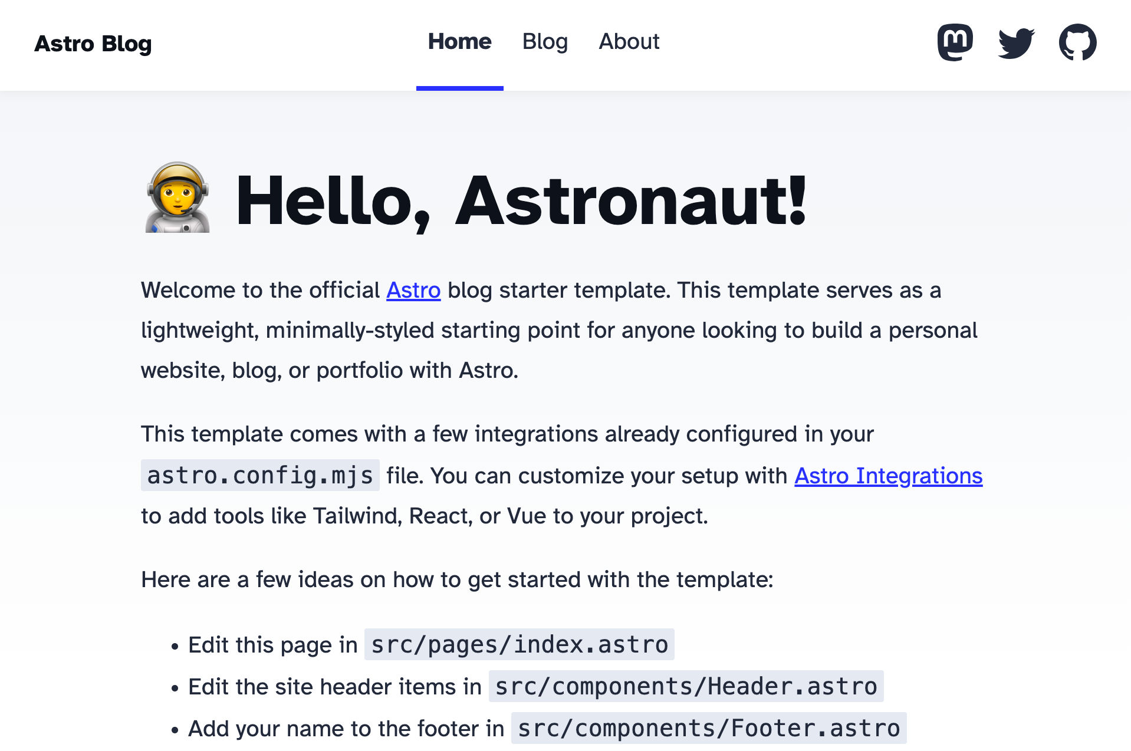Click 'Edit the site header items in' text
This screenshot has width=1131, height=751.
(x=334, y=687)
